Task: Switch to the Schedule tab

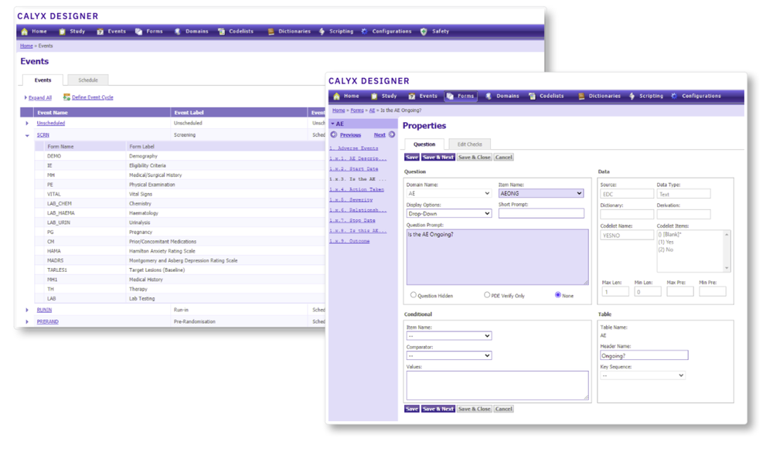Action: tap(88, 80)
